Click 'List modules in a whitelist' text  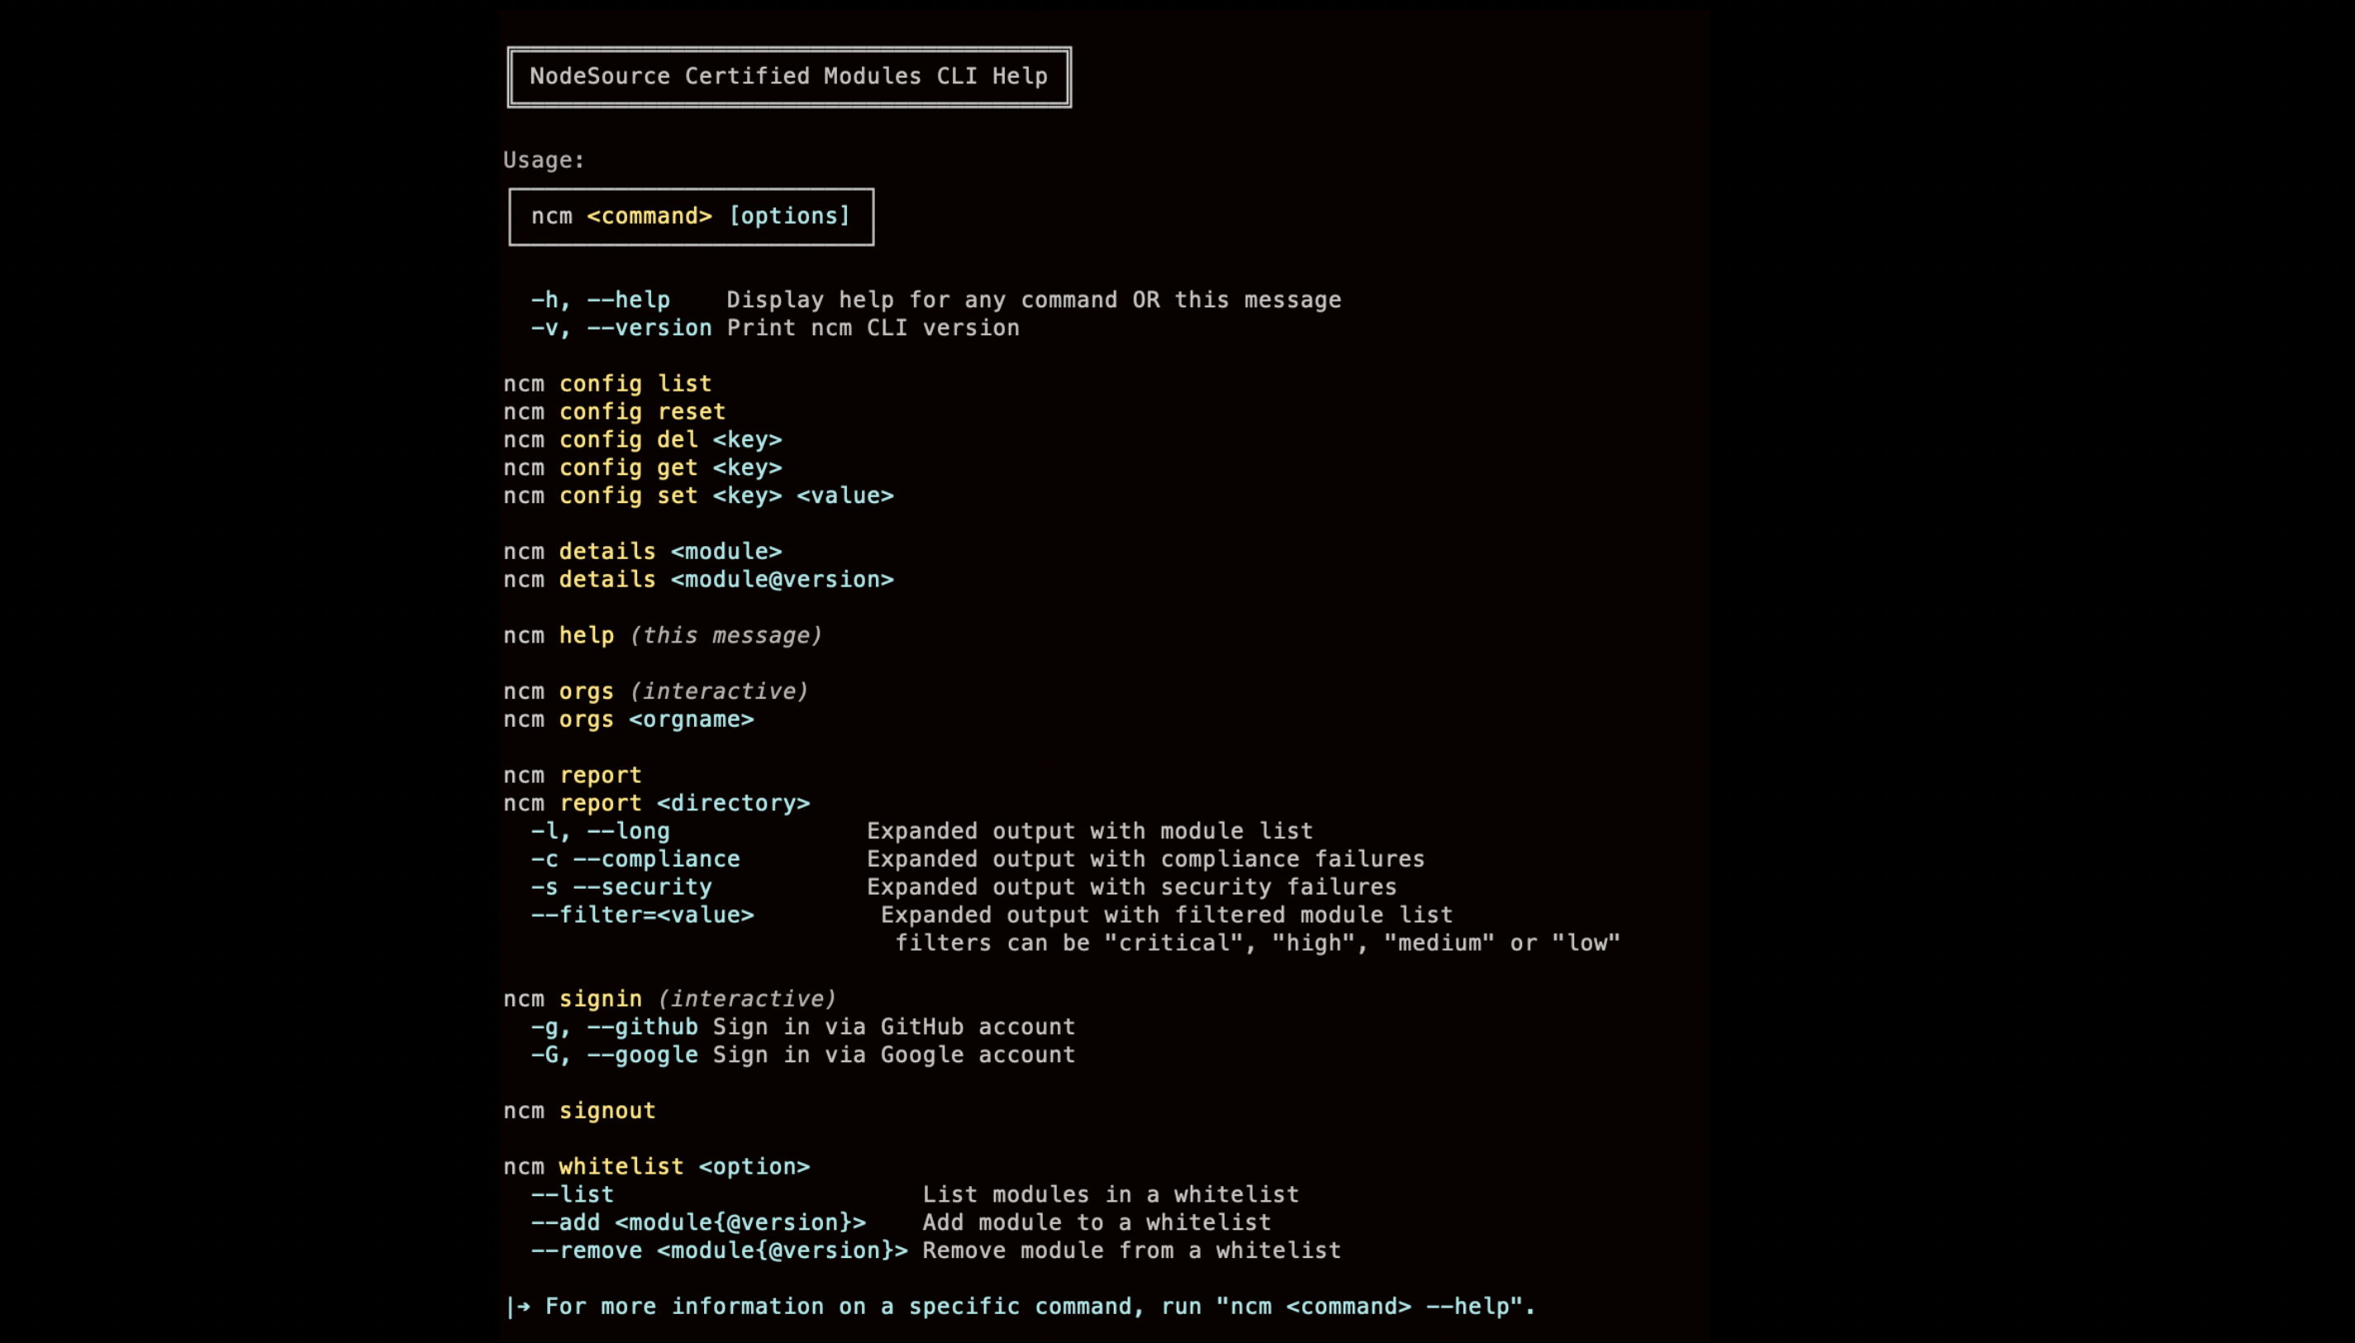[x=1111, y=1194]
